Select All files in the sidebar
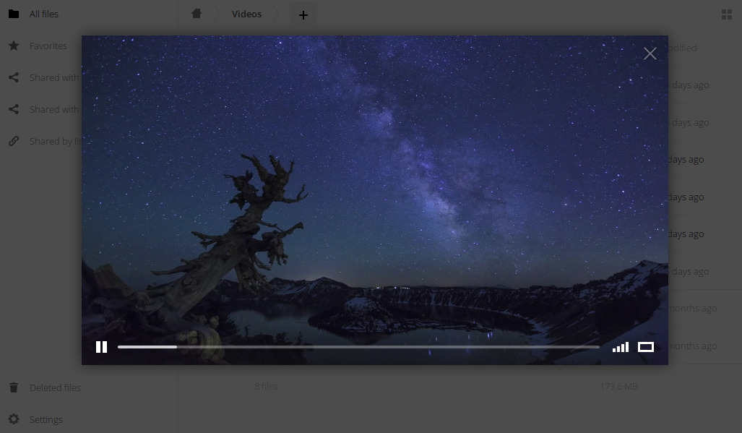 pos(44,14)
